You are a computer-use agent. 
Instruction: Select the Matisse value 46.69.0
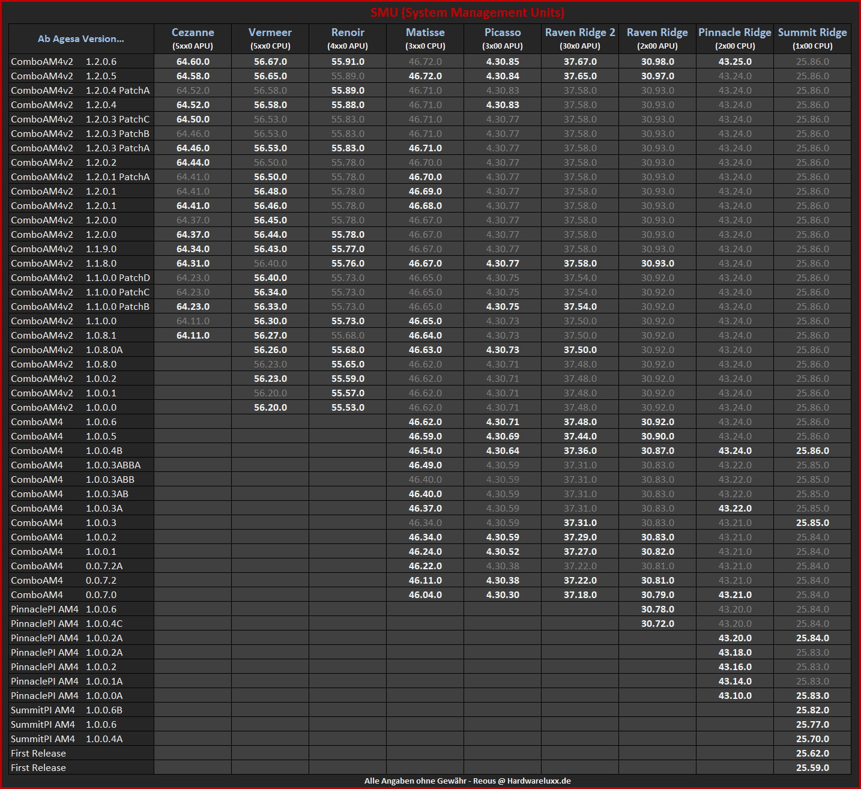coord(425,191)
